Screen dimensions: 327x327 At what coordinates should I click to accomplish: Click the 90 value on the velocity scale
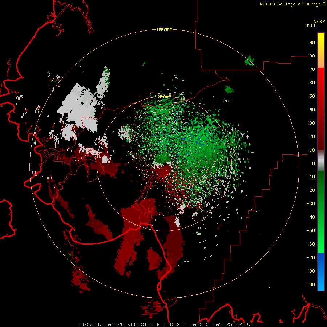click(312, 43)
